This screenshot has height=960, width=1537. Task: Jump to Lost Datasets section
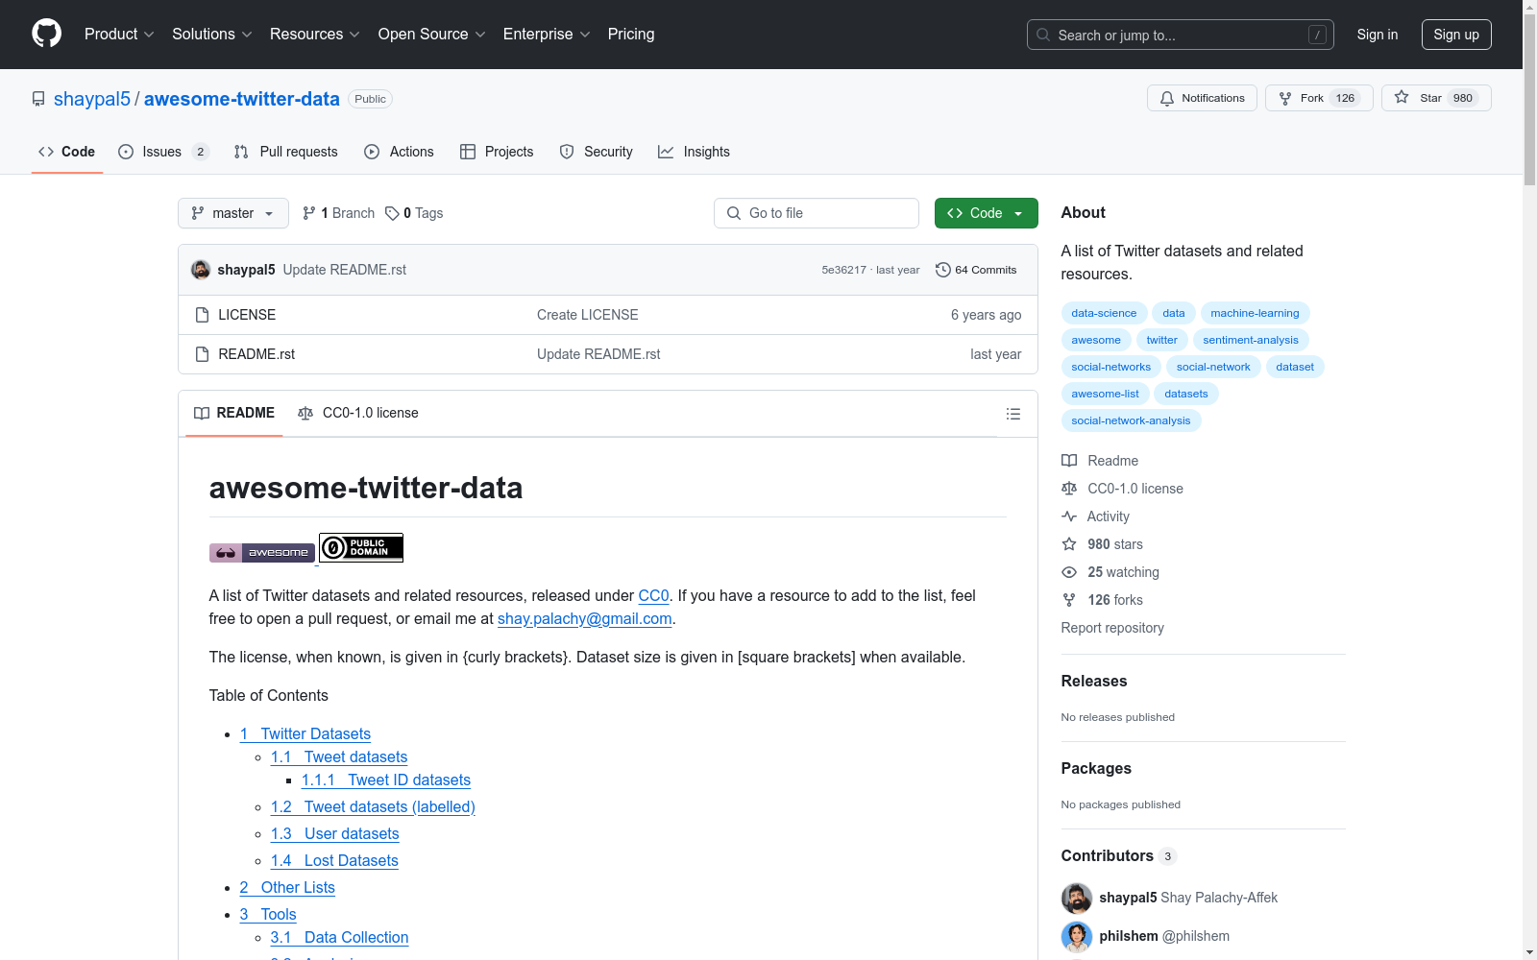pos(334,860)
